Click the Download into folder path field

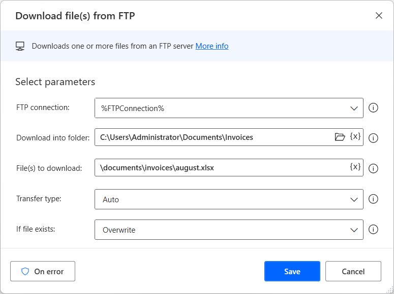[214, 137]
